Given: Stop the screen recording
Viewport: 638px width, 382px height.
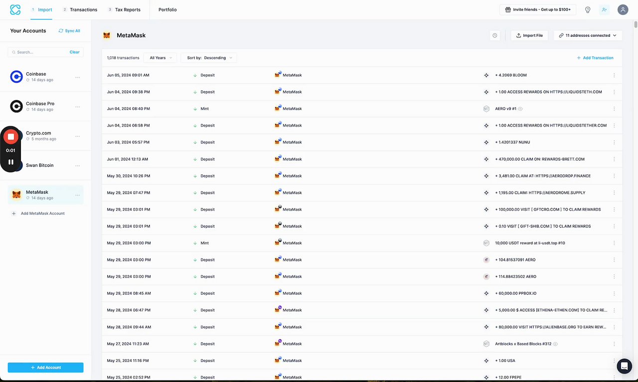Looking at the screenshot, I should click(x=11, y=136).
